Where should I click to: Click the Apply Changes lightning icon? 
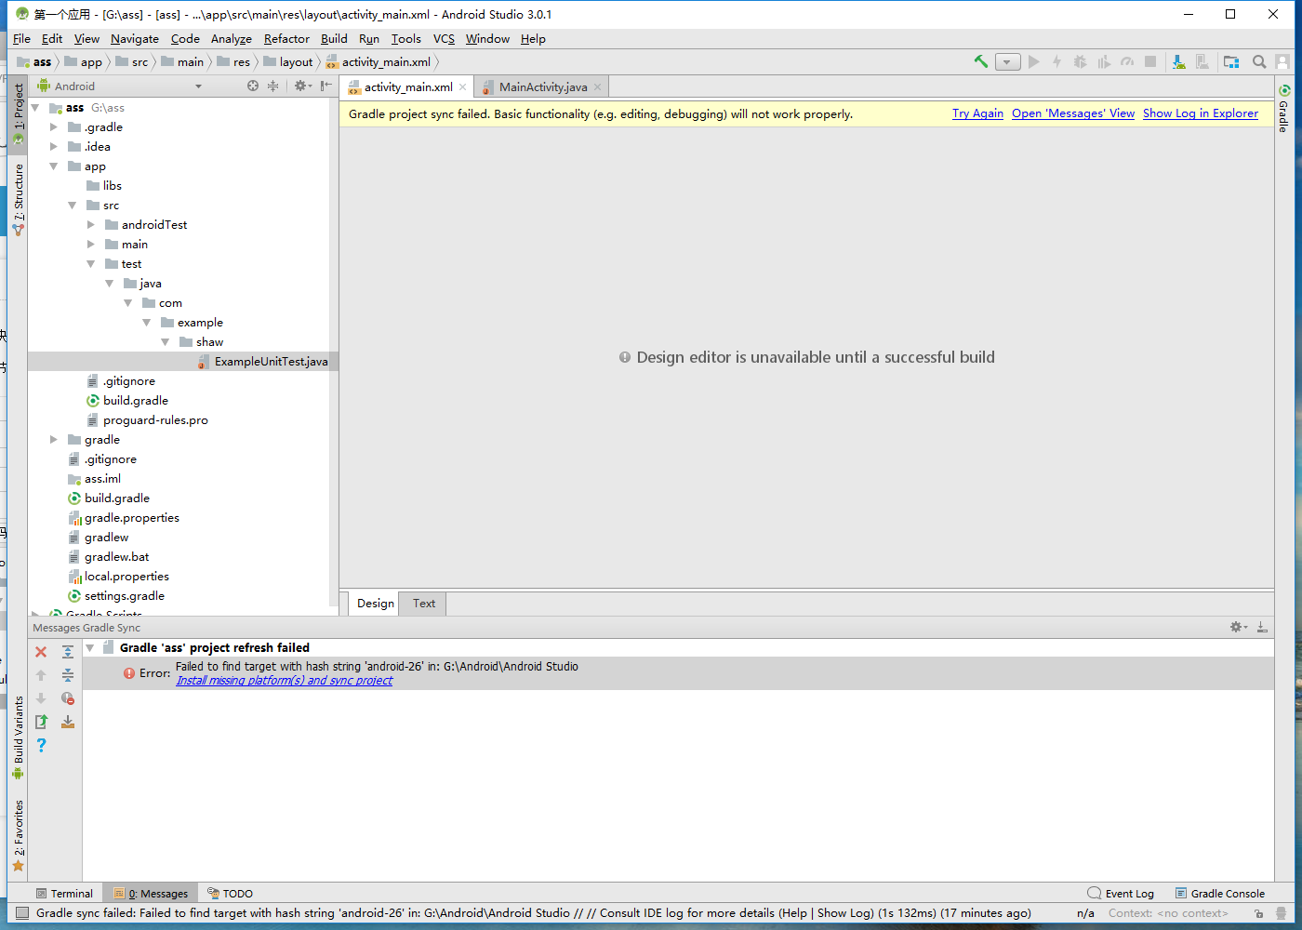pos(1056,61)
